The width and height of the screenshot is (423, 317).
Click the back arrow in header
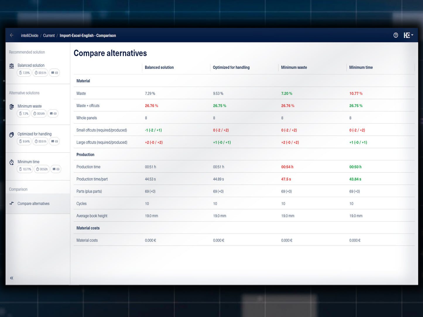[12, 35]
